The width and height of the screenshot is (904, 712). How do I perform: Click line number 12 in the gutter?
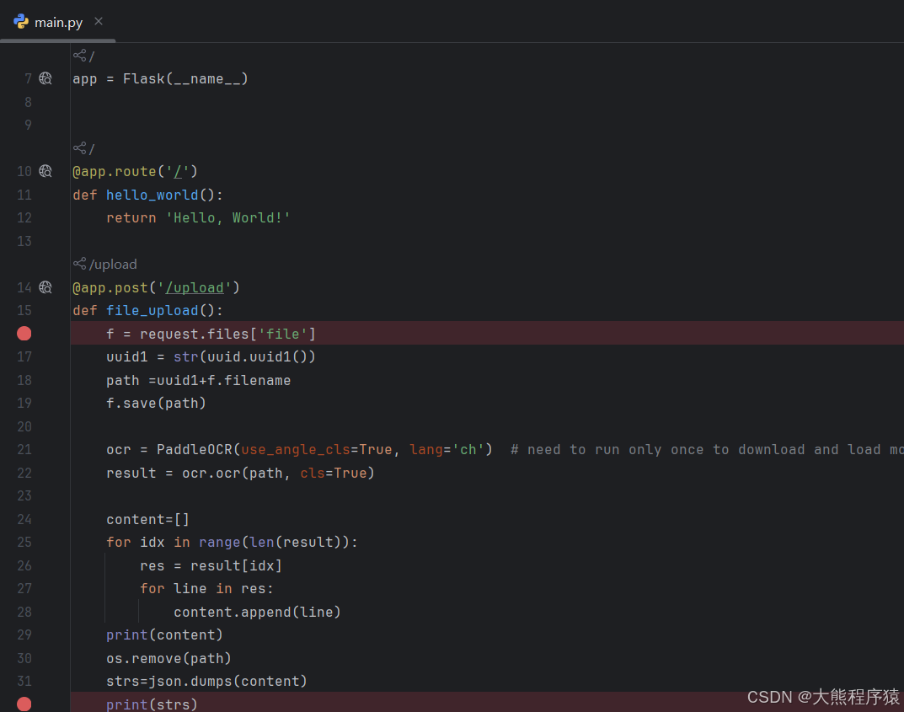[x=28, y=217]
